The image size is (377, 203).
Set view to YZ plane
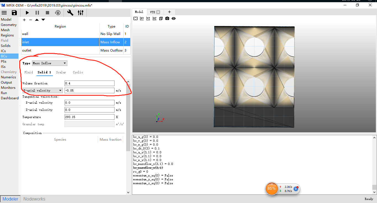tap(148, 18)
